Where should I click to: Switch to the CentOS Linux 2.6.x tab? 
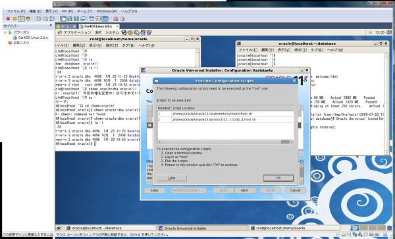coord(99,26)
